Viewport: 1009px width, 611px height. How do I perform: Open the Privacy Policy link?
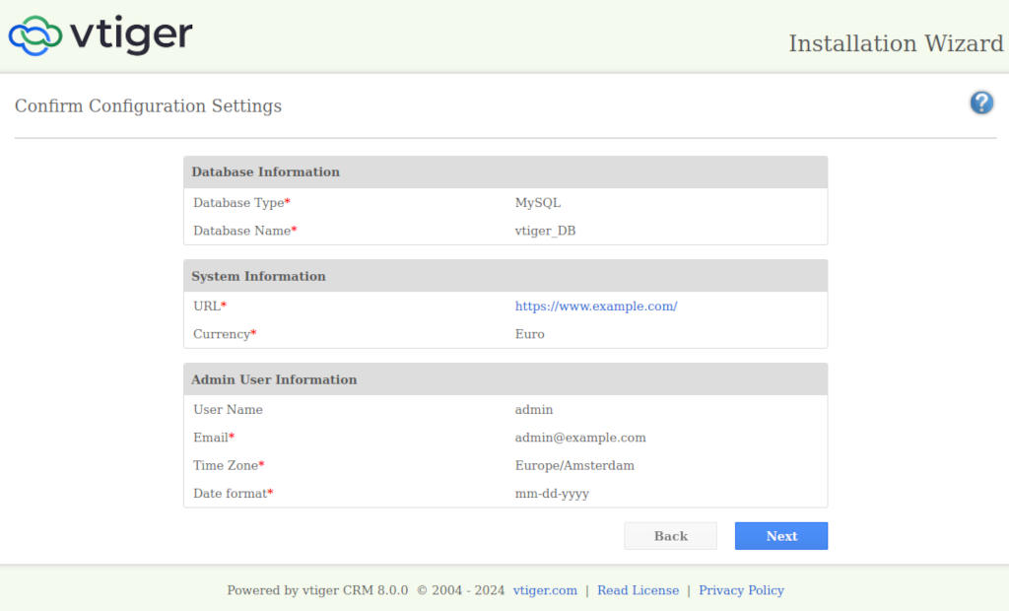(741, 590)
